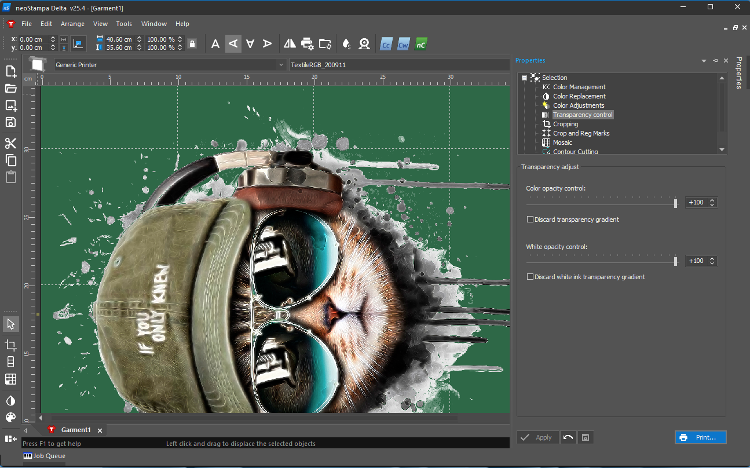Click the mirror/flip horizontal icon
Viewport: 750px width, 468px height.
[x=290, y=43]
